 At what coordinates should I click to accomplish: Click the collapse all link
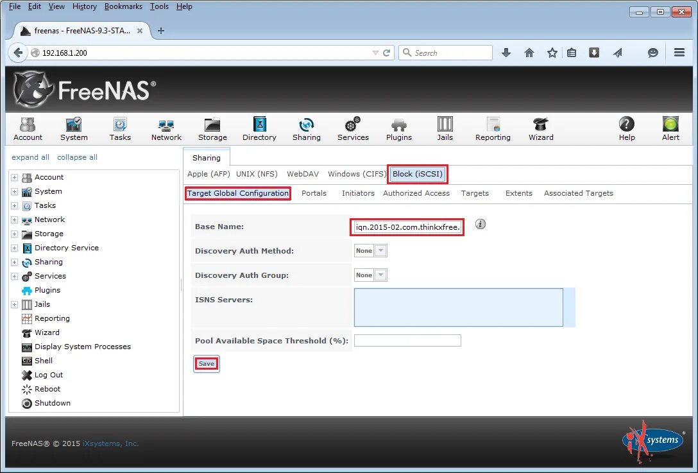77,157
